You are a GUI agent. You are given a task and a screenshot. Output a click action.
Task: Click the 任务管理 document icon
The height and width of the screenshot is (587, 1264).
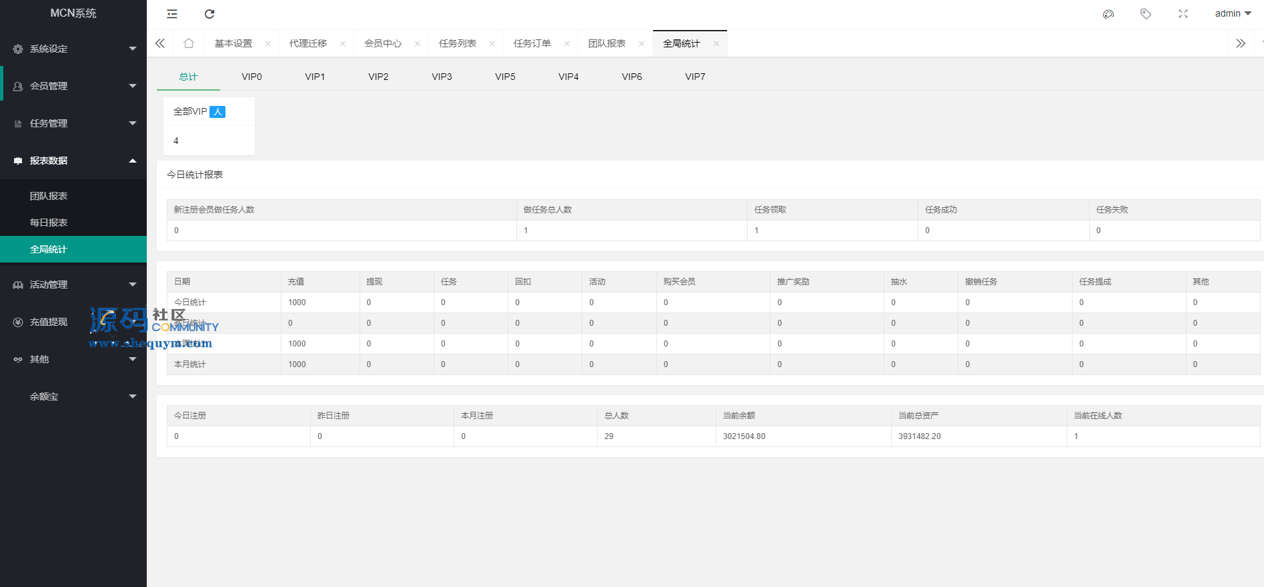tap(18, 123)
